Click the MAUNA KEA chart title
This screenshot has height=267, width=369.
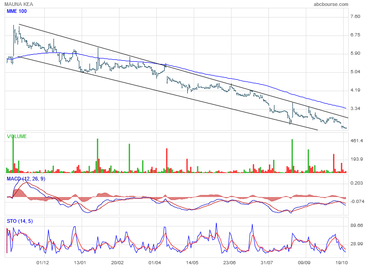tap(19, 4)
